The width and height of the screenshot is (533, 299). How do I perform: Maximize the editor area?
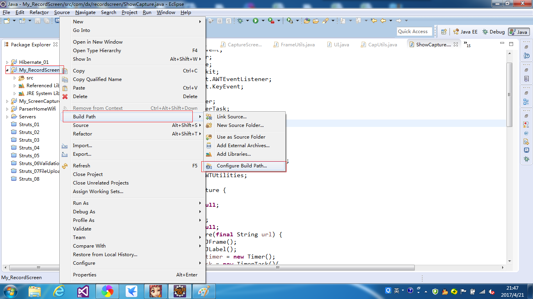click(511, 44)
